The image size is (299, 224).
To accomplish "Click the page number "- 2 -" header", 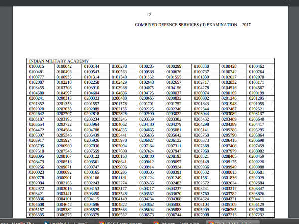I will click(150, 15).
